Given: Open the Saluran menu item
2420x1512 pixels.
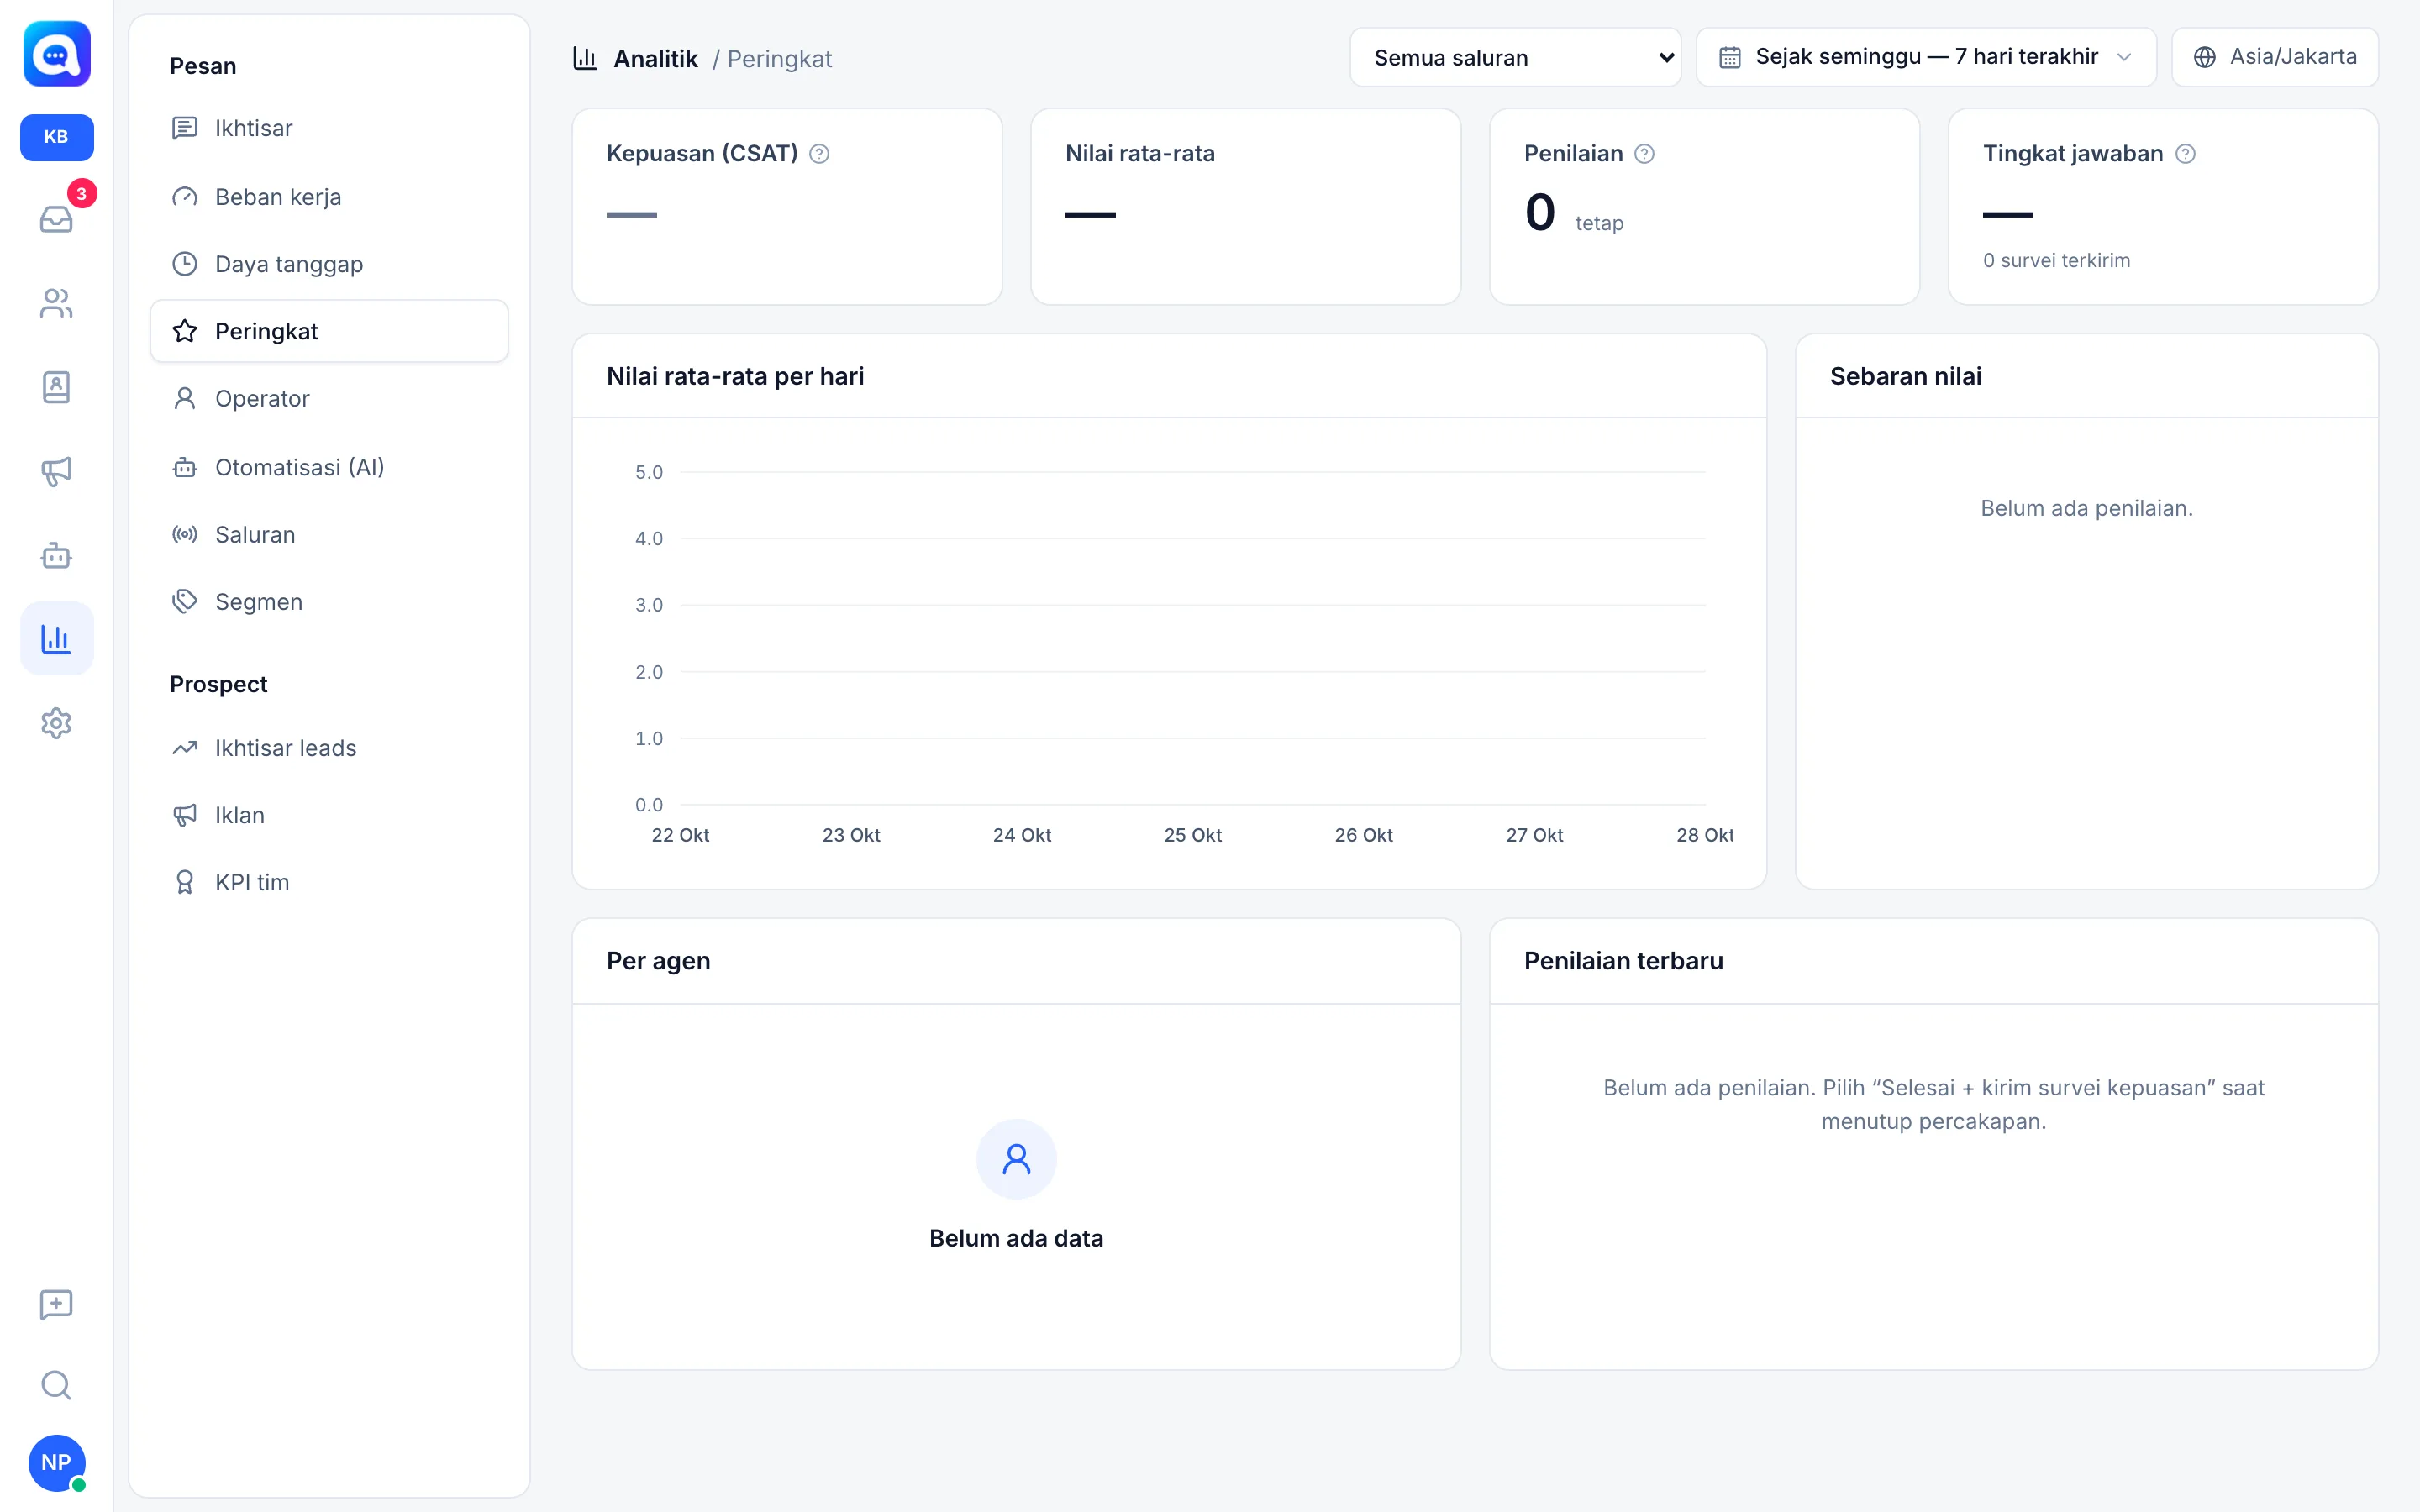Looking at the screenshot, I should 329,534.
